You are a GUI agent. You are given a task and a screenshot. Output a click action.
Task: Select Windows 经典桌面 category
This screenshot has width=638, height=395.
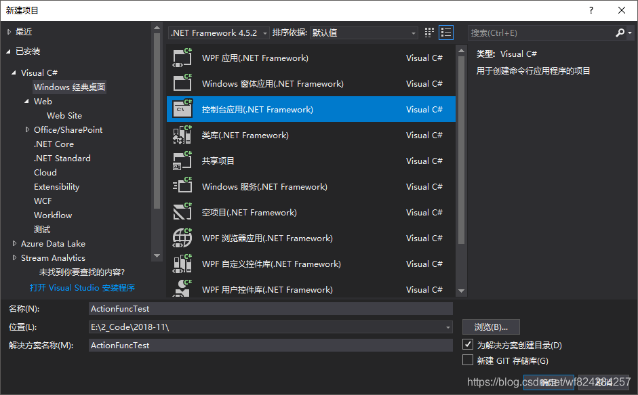(70, 87)
